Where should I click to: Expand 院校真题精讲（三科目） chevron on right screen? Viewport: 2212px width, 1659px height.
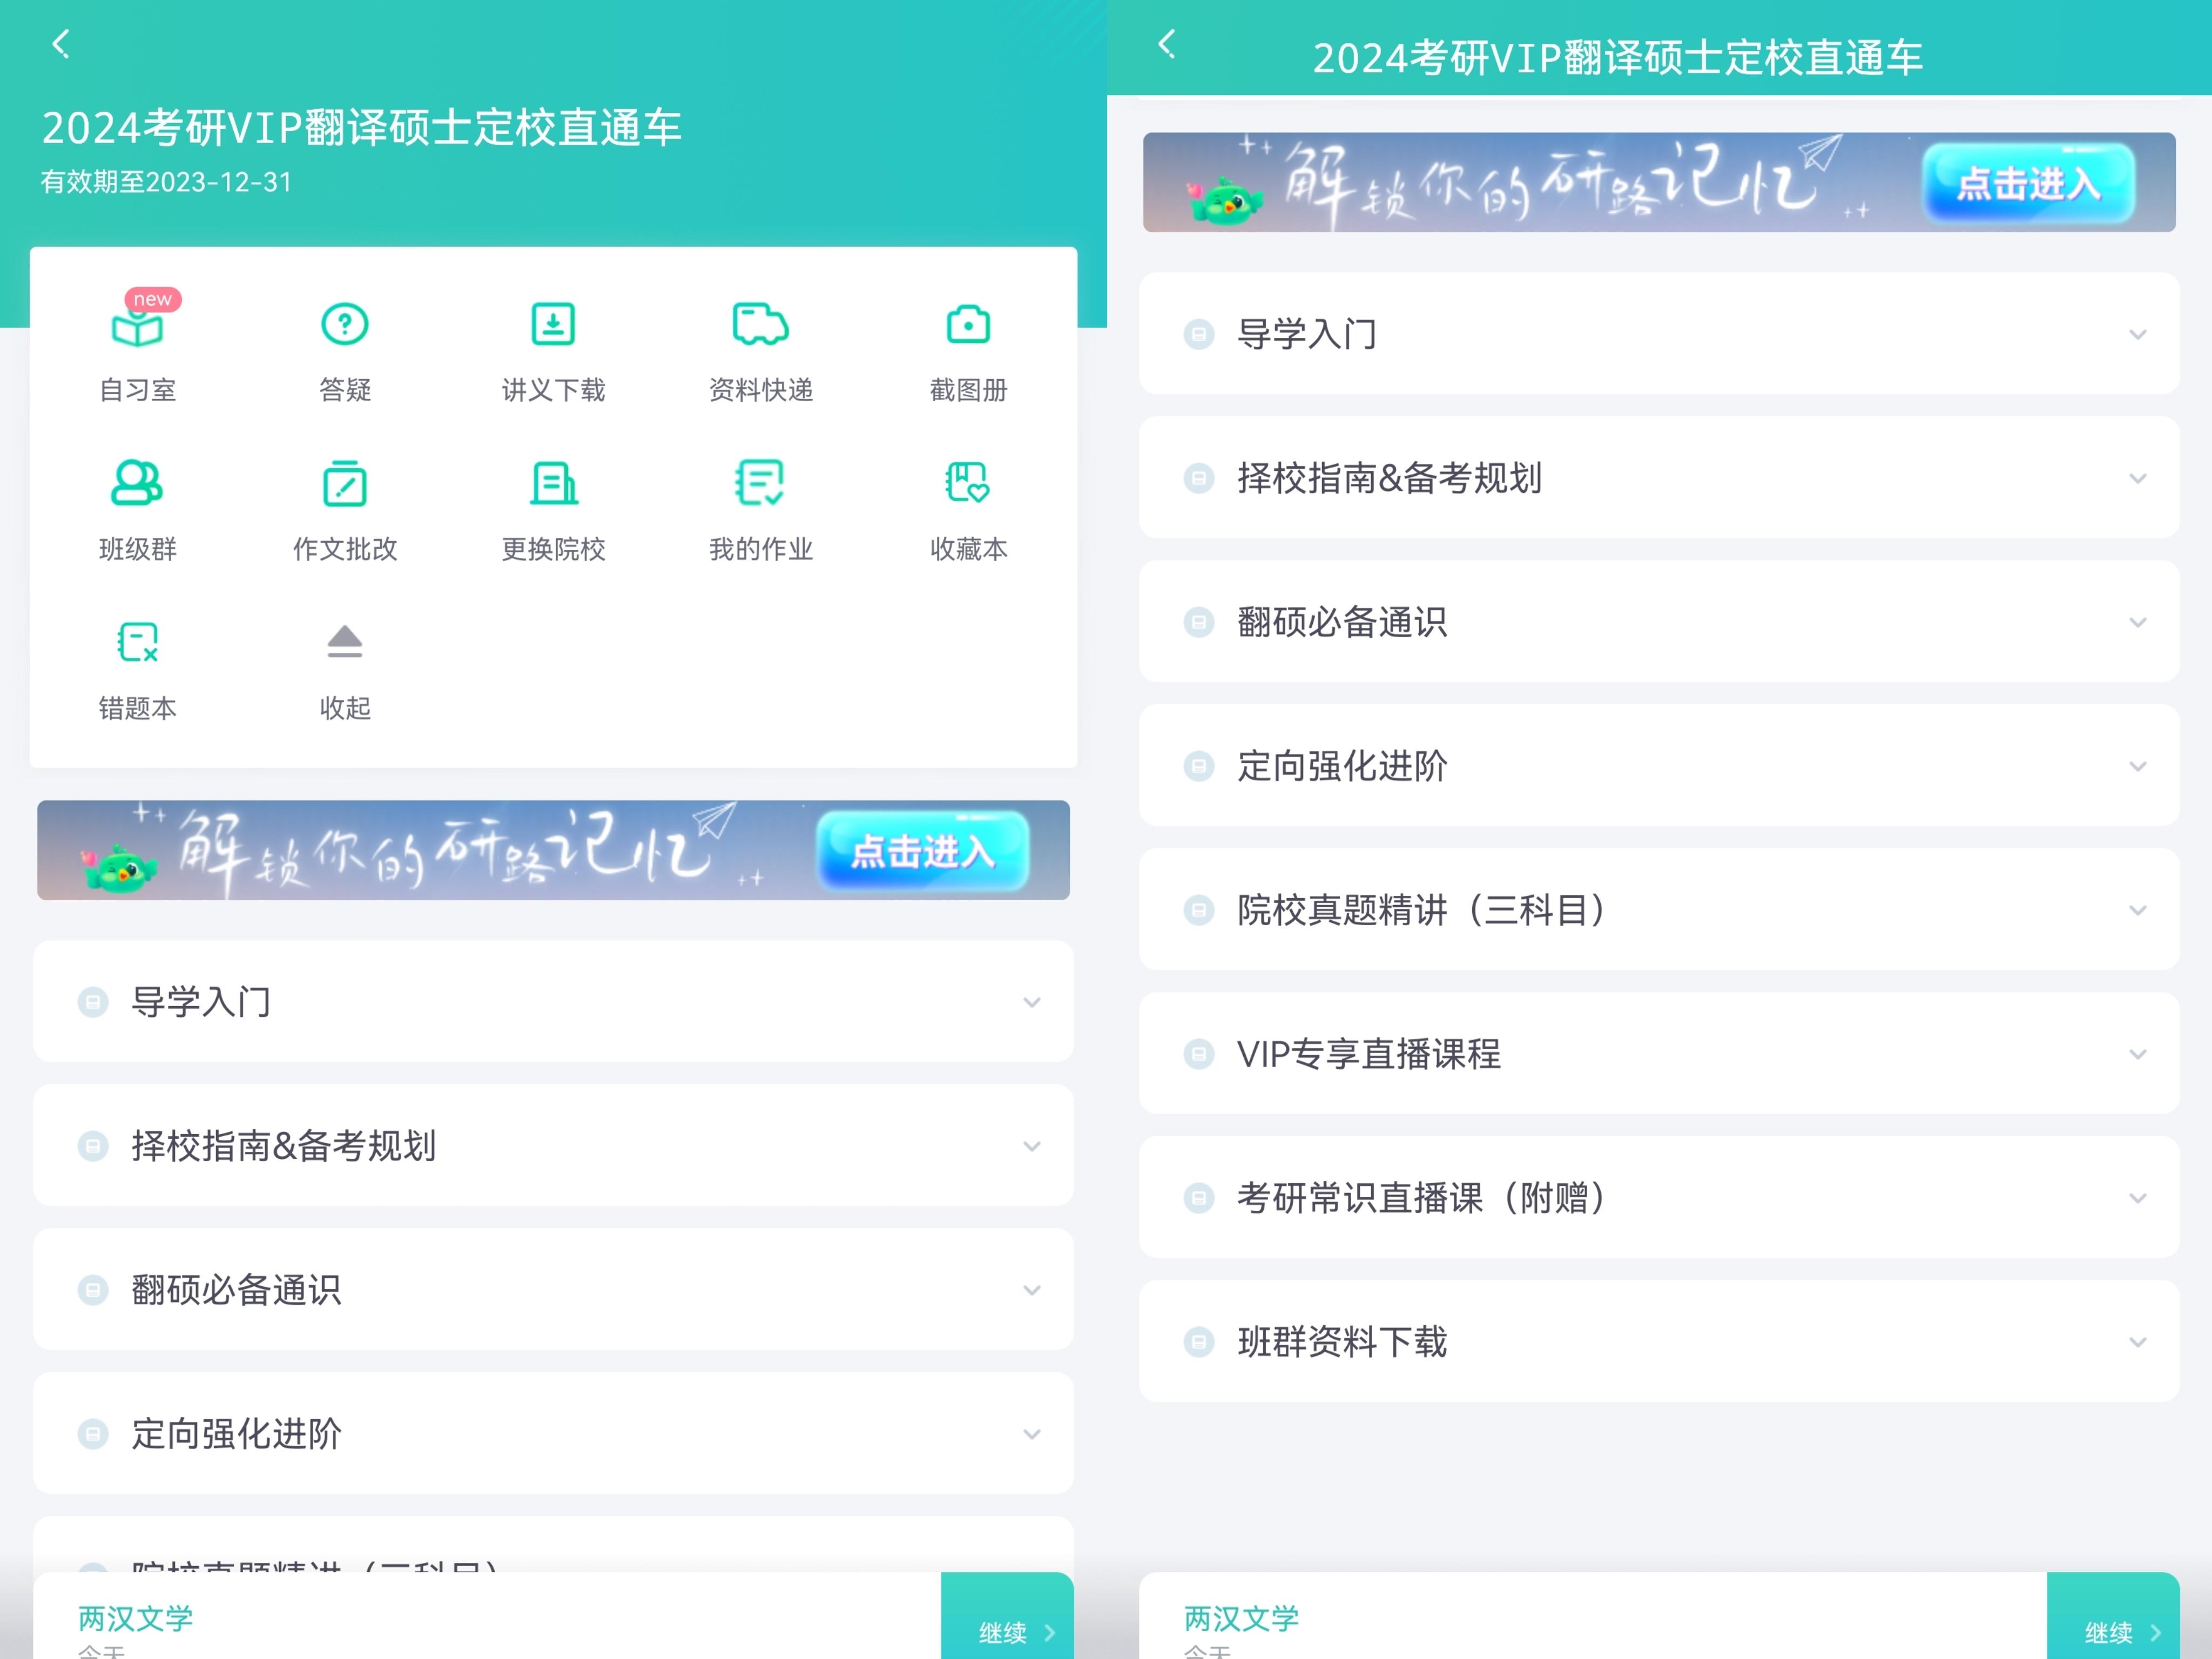2138,910
